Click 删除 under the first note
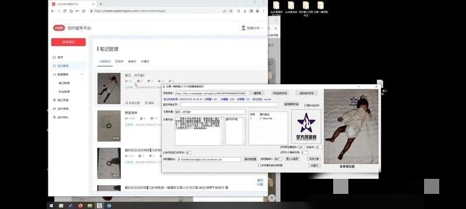The width and height of the screenshot is (466, 209). click(x=150, y=103)
